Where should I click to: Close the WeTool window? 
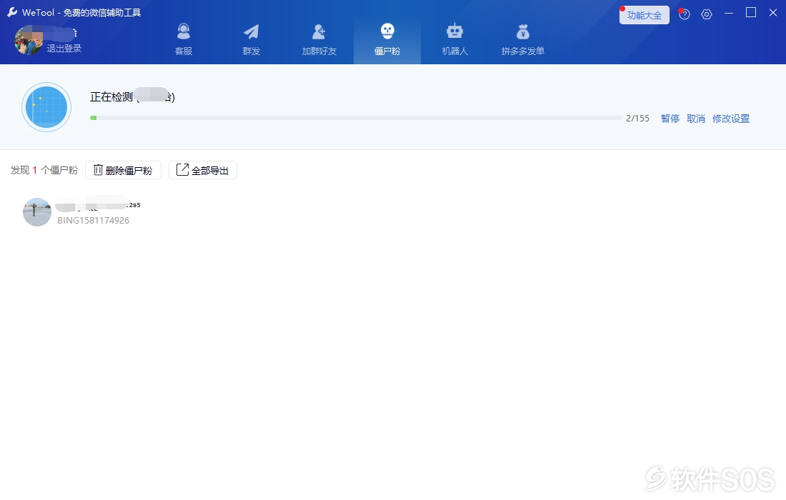point(773,13)
